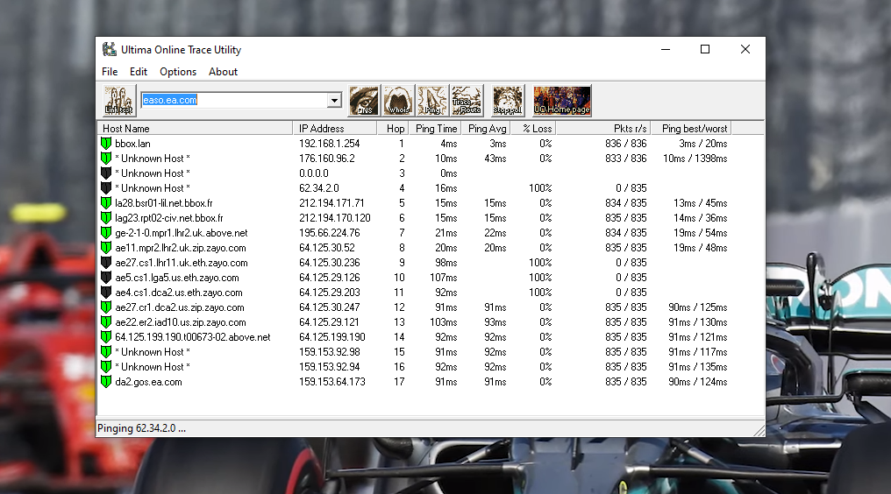891x494 pixels.
Task: Click shield icon for ae27.cr1.dca2.us.zip.zayo.com
Action: (106, 307)
